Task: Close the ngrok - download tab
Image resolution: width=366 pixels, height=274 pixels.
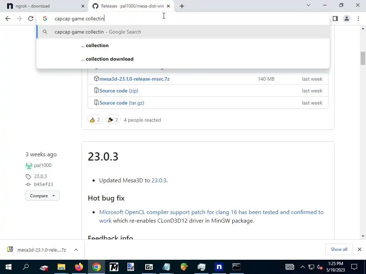Action: (x=83, y=6)
